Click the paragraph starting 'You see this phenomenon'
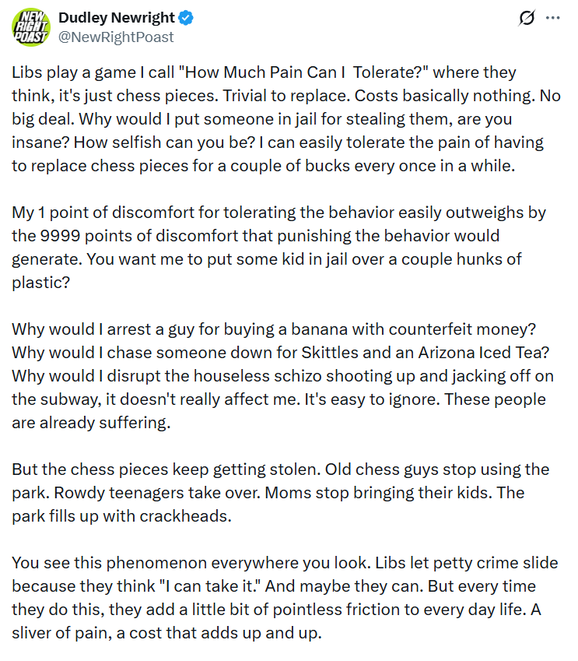 click(x=285, y=598)
